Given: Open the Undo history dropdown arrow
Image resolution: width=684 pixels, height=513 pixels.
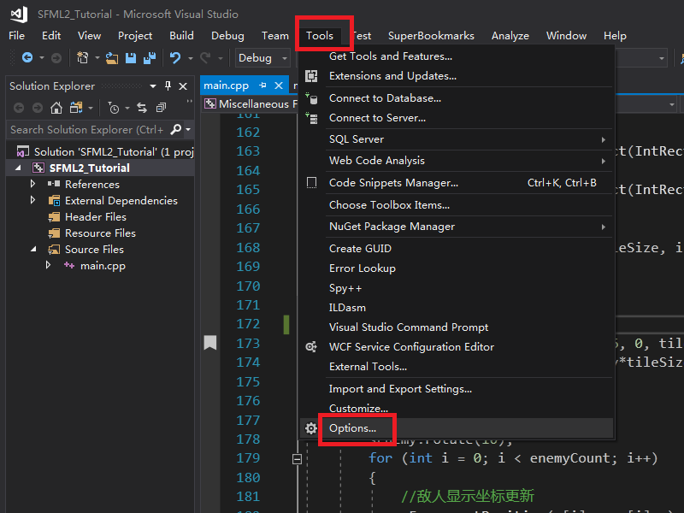Looking at the screenshot, I should (x=190, y=57).
